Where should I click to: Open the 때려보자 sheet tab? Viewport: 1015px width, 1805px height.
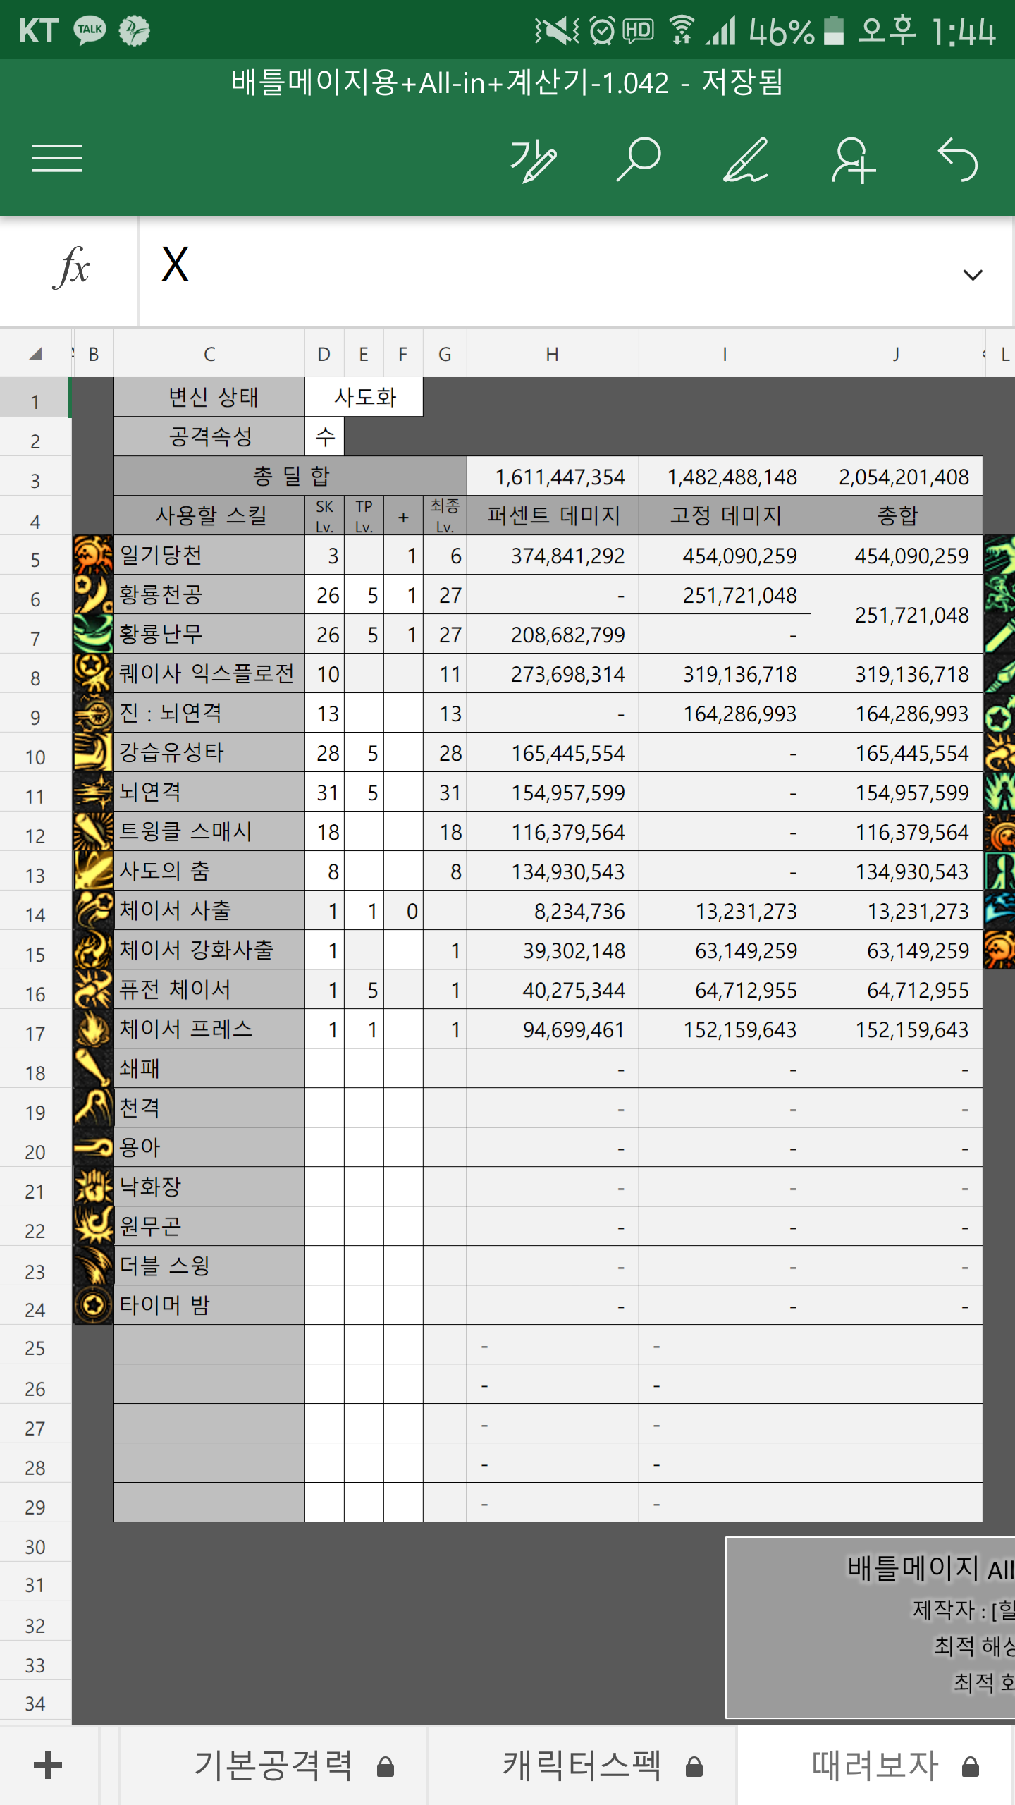point(875,1766)
